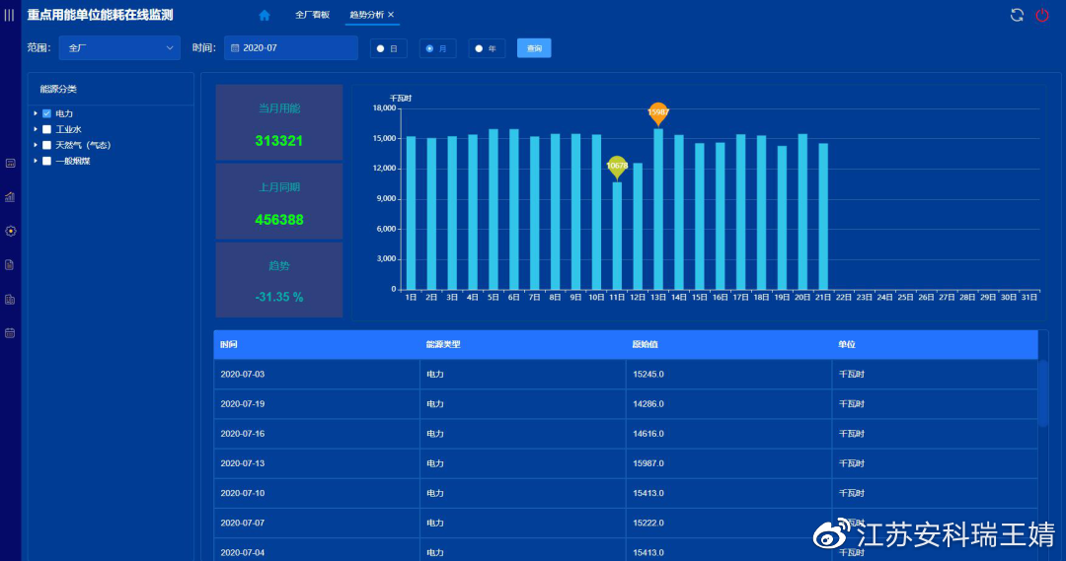The width and height of the screenshot is (1066, 561).
Task: Click the 1日 bar in chart
Action: [x=411, y=213]
